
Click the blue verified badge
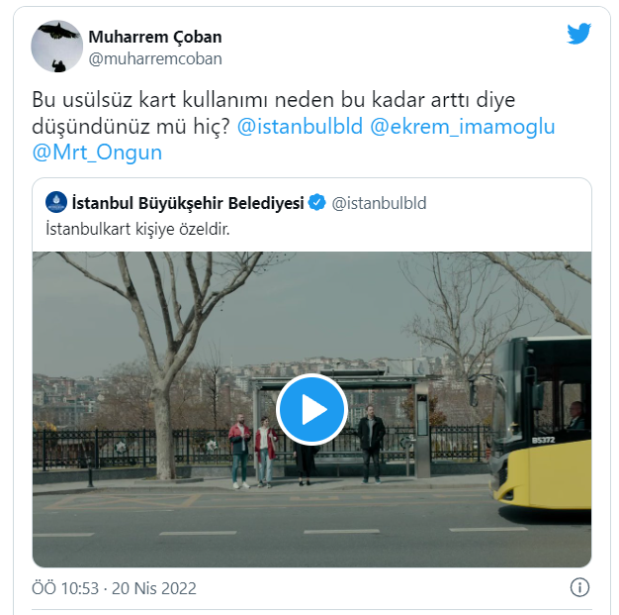(316, 202)
